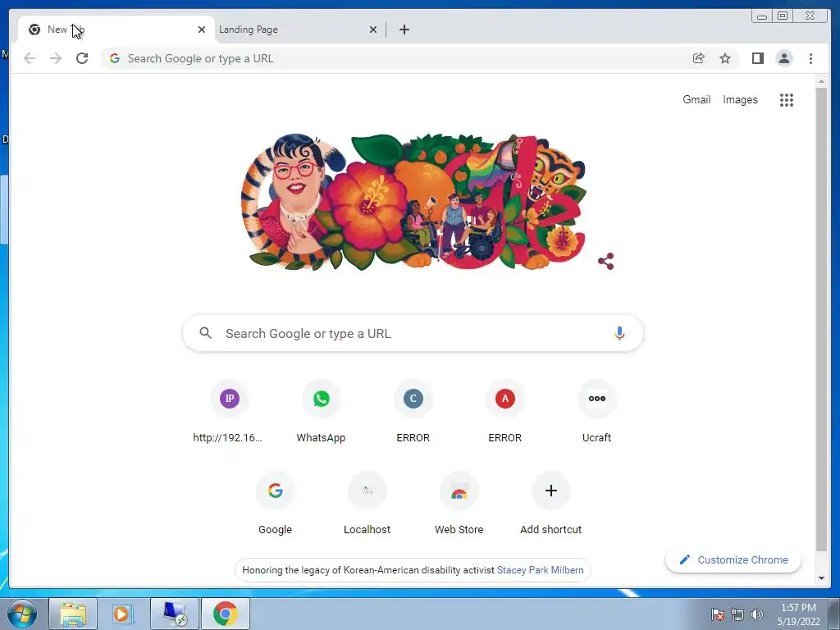Viewport: 840px width, 630px height.
Task: Open the ERROR shortcut with A icon
Action: click(x=504, y=412)
